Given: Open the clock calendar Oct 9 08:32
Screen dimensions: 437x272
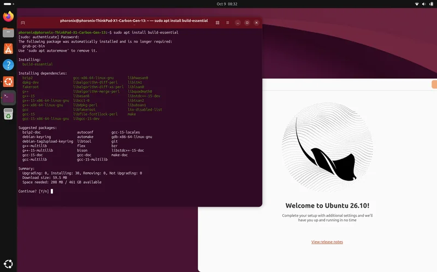Looking at the screenshot, I should pyautogui.click(x=227, y=4).
